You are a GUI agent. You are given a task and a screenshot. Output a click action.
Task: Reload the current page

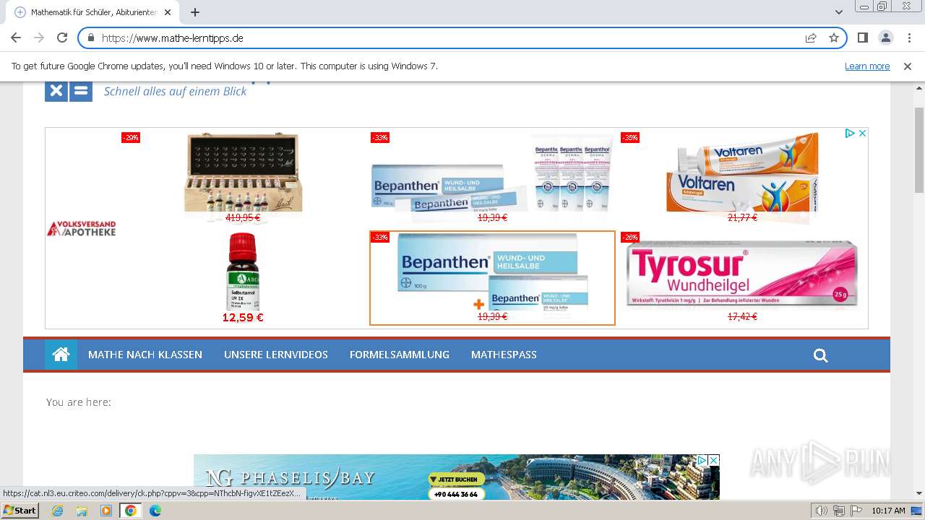click(62, 38)
